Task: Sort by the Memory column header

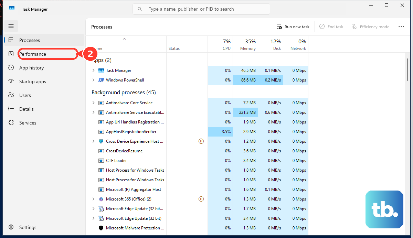Action: coord(245,44)
